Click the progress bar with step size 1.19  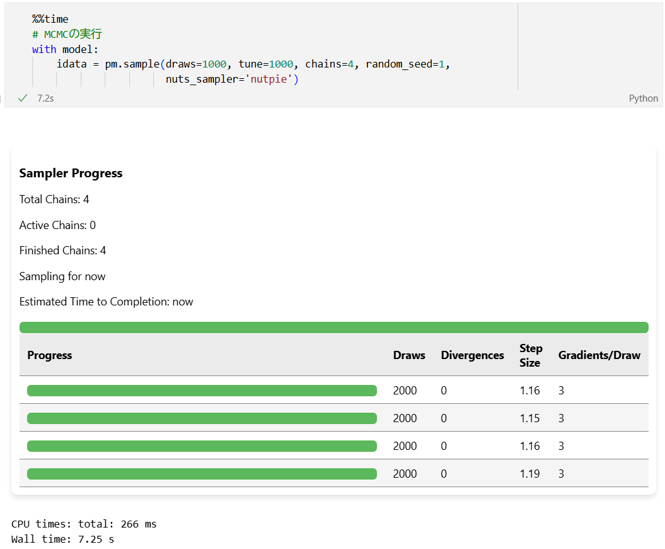pyautogui.click(x=202, y=474)
